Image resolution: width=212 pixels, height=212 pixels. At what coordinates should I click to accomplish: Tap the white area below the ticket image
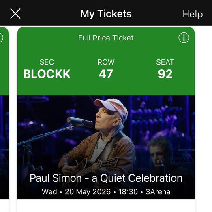tap(106, 206)
